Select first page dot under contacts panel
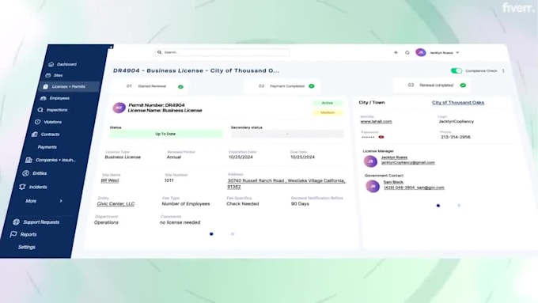 [x=438, y=206]
